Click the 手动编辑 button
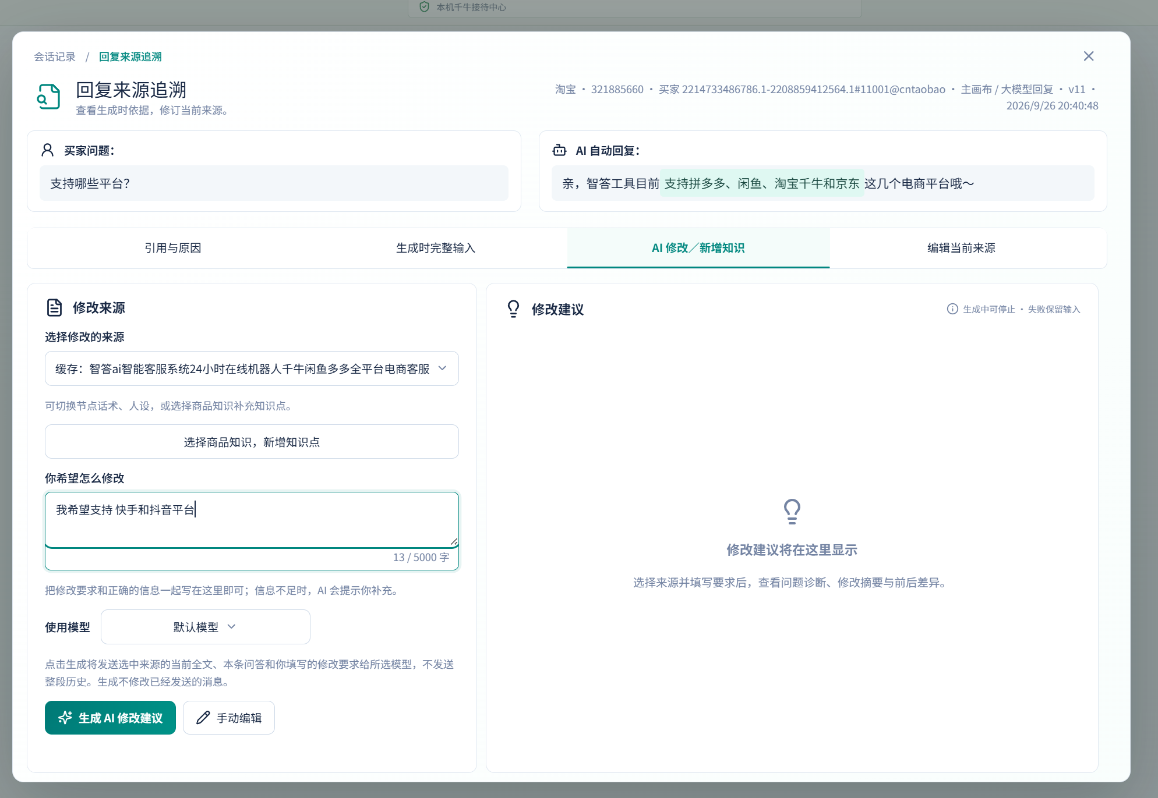 pyautogui.click(x=229, y=718)
